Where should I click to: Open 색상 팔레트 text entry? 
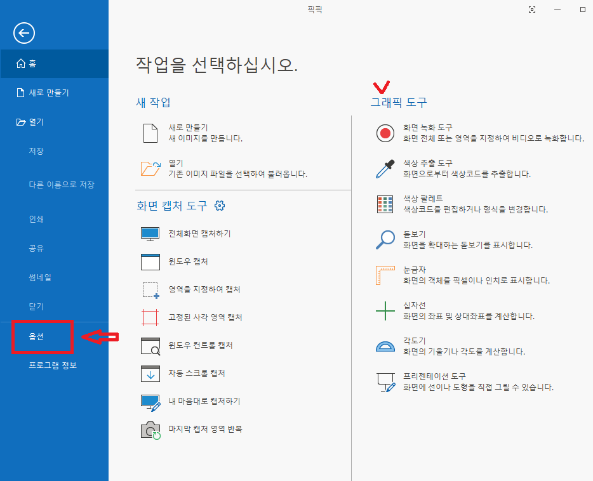pos(423,199)
